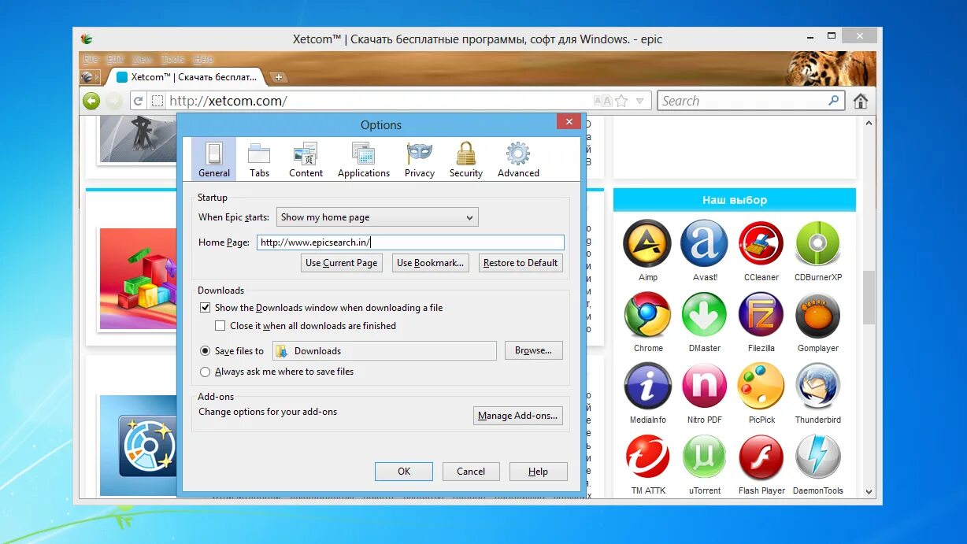The height and width of the screenshot is (544, 967).
Task: Open the Content options panel
Action: point(306,160)
